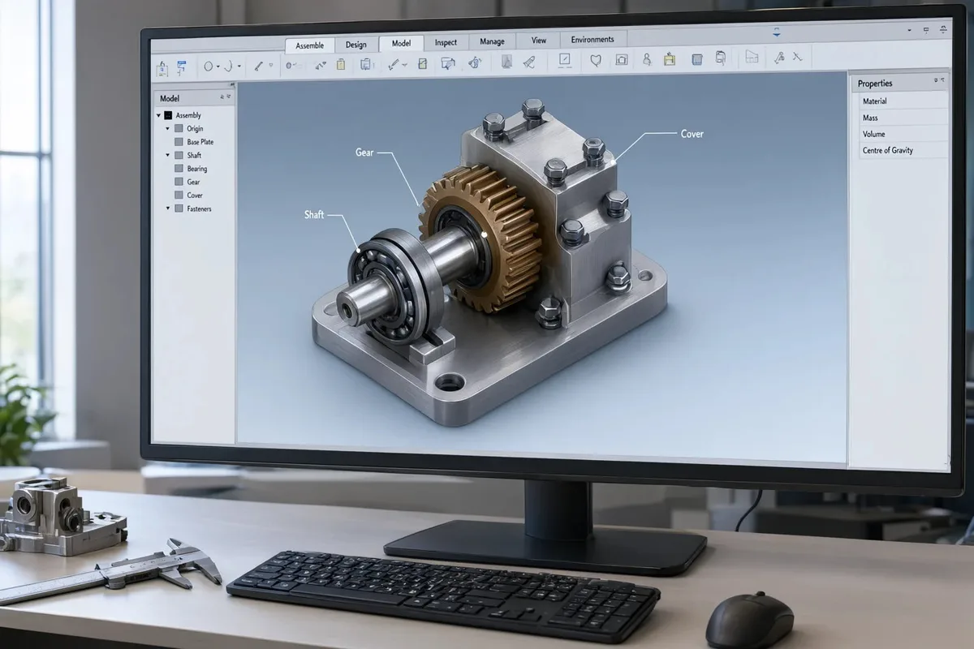Screen dimensions: 974x649
Task: Switch to the Design tab
Action: pyautogui.click(x=356, y=45)
